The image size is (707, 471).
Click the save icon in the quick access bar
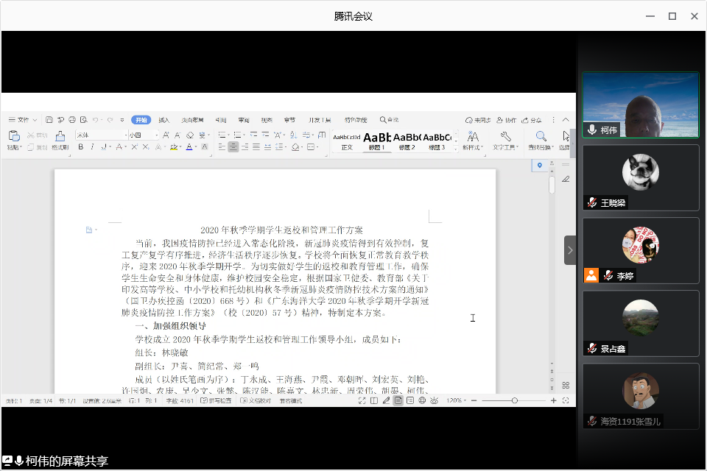click(49, 120)
